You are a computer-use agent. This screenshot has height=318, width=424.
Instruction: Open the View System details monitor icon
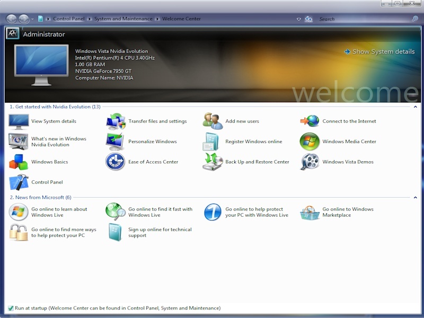[x=19, y=121]
